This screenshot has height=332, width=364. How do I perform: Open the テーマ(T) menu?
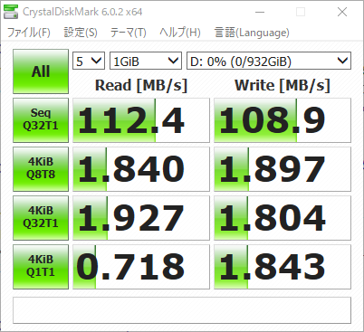129,33
